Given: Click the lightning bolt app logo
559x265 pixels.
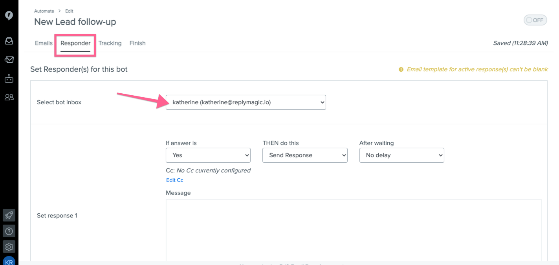Looking at the screenshot, I should [x=9, y=15].
